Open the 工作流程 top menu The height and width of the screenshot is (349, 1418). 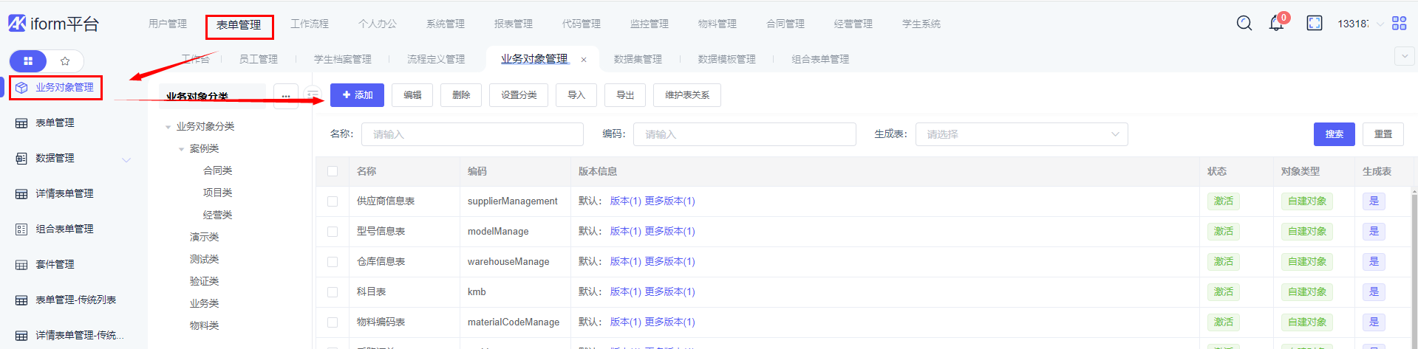pyautogui.click(x=309, y=24)
